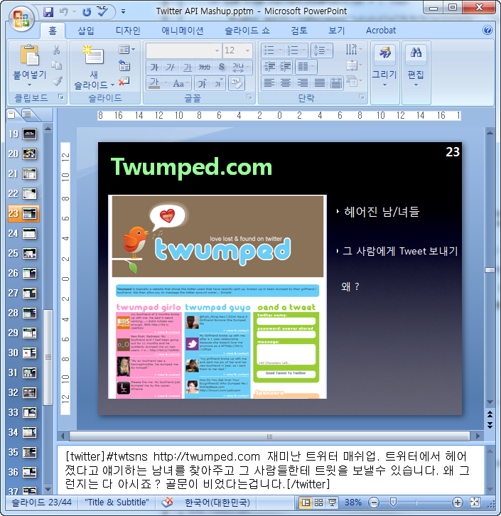Screen dimensions: 501x516
Task: Toggle text shadow S button
Action: tap(222, 67)
